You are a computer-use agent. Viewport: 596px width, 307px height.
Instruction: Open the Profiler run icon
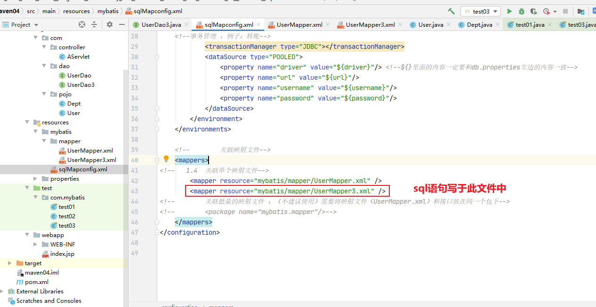[545, 11]
